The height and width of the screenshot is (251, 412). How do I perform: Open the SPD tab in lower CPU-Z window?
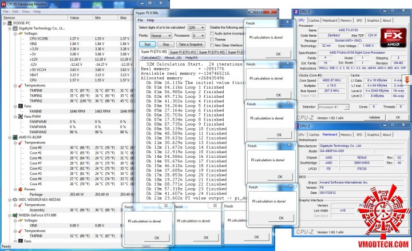(x=359, y=135)
